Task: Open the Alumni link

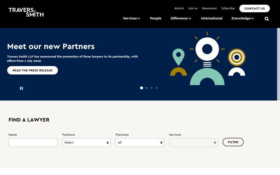Action: point(179,8)
